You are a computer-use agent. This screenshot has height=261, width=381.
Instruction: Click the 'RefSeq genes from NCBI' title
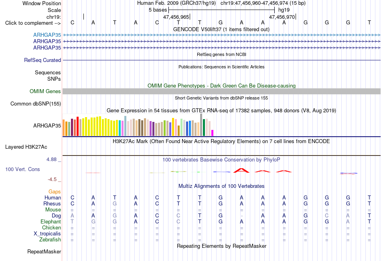[221, 54]
